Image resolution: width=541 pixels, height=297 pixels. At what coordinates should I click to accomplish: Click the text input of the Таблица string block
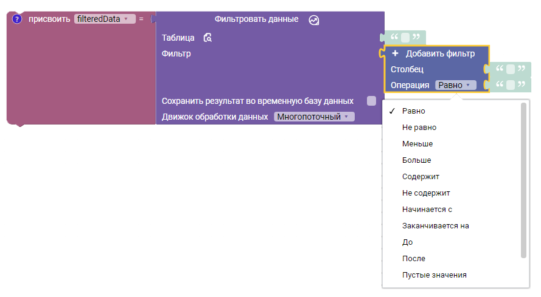click(x=405, y=37)
